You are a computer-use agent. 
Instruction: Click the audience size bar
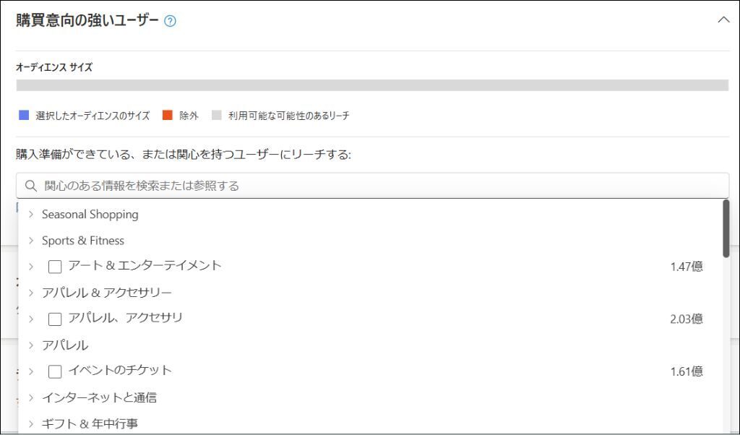372,85
